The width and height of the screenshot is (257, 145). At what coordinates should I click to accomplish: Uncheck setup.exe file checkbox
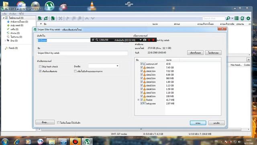pos(141,104)
